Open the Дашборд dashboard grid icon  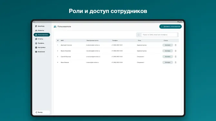click(36, 26)
